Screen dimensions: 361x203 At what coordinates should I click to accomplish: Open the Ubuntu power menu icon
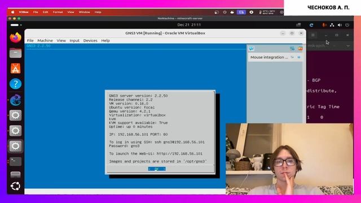coord(347,25)
